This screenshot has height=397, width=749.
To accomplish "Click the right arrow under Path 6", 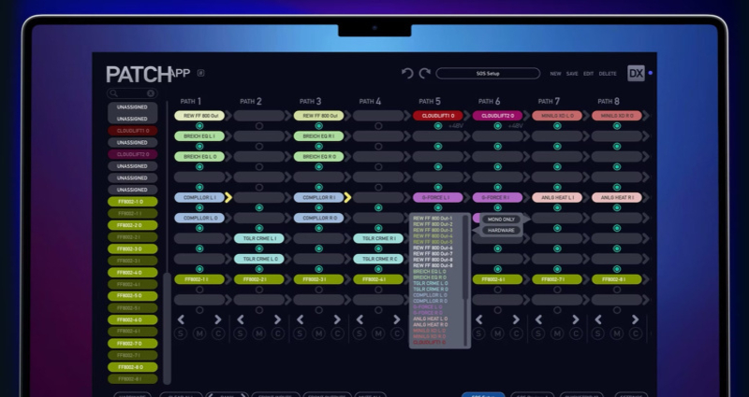I will 516,319.
